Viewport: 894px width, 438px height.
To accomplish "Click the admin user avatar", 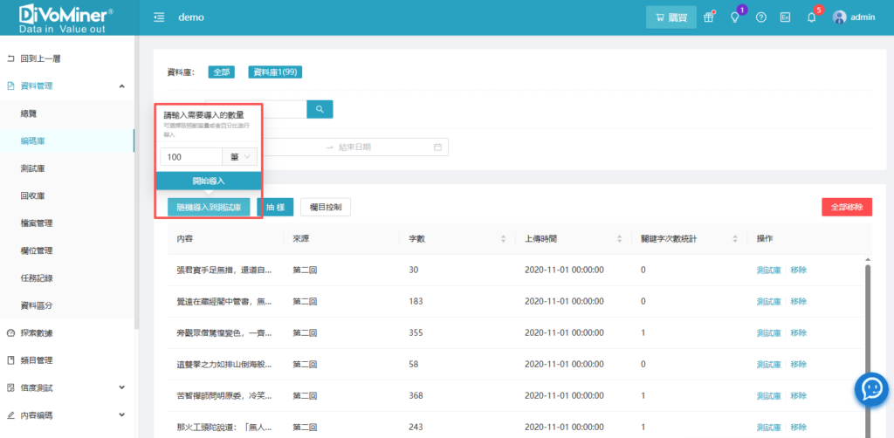I will pos(839,17).
